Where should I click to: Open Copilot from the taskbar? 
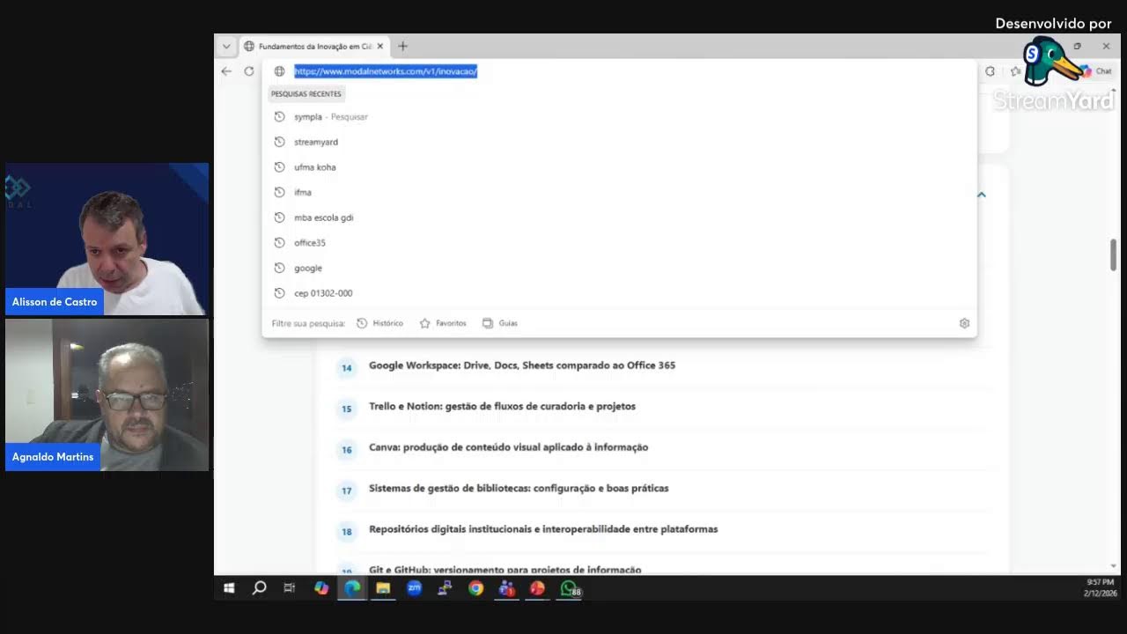(321, 588)
